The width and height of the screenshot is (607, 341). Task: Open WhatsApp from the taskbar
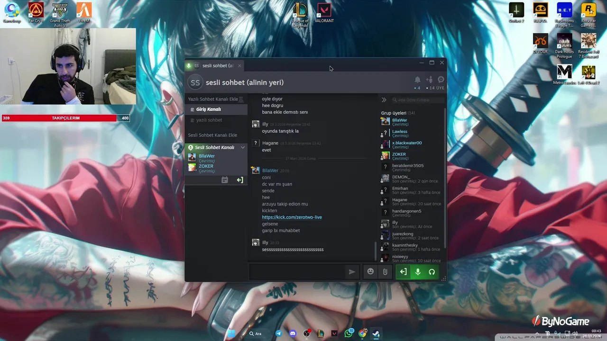(349, 333)
